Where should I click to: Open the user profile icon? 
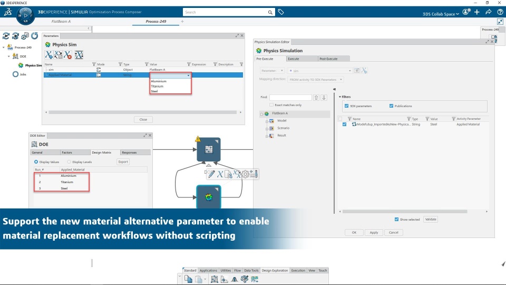[466, 12]
